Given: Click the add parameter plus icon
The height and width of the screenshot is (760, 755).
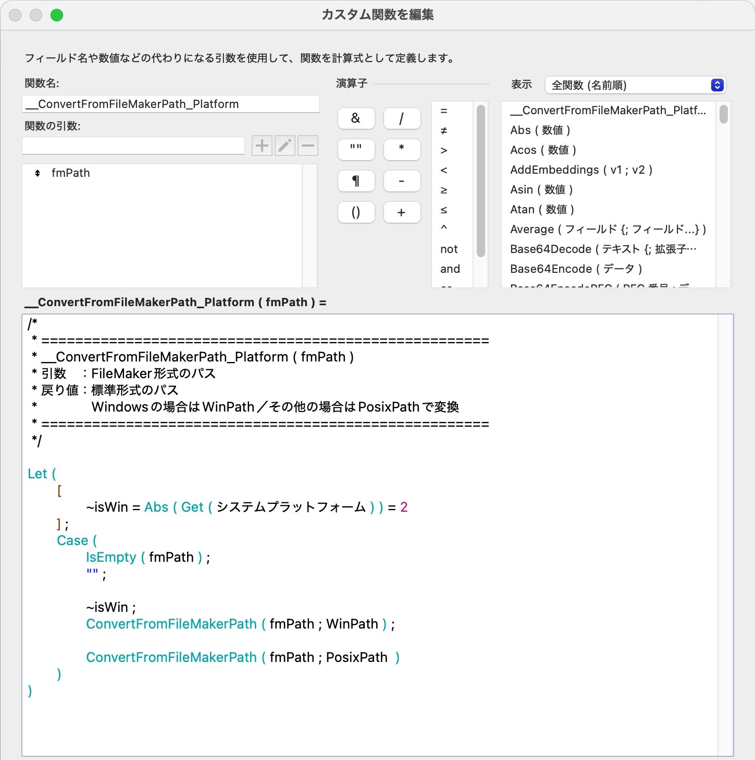Looking at the screenshot, I should point(262,146).
